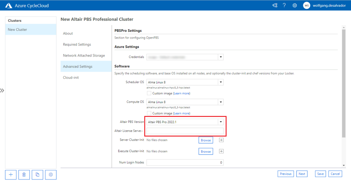Open the Altair PBS Version dropdown
Viewport: 351px width, 184px height.
pyautogui.click(x=221, y=122)
